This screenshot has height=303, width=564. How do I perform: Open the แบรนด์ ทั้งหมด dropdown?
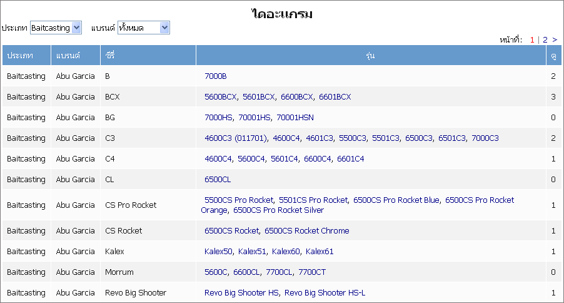(x=144, y=28)
